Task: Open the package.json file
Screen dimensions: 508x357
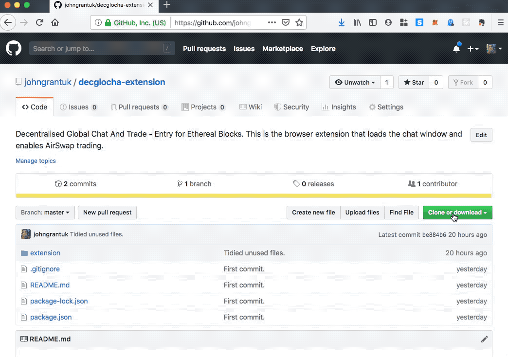Action: [x=51, y=317]
